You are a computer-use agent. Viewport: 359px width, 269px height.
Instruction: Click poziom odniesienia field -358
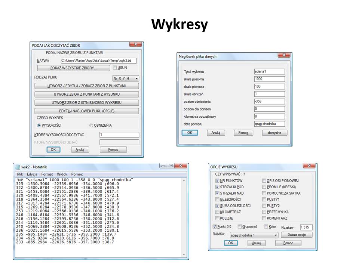coord(270,101)
